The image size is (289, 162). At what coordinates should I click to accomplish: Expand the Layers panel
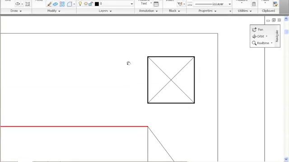(x=105, y=11)
